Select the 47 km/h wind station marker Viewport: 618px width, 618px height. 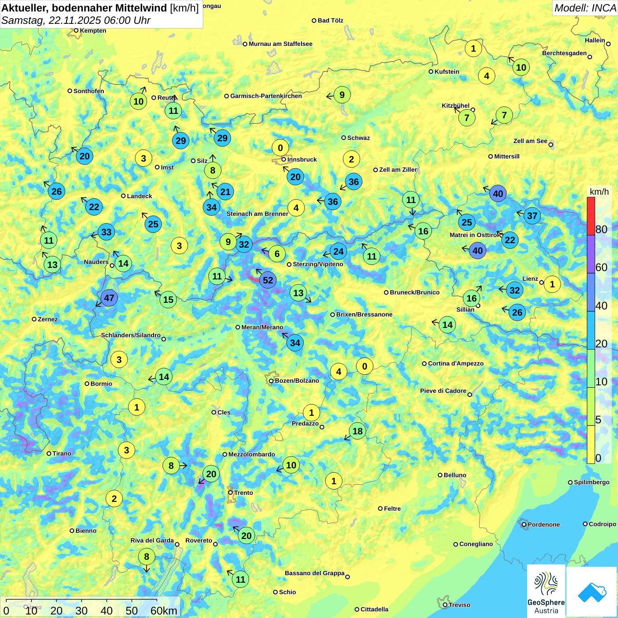pos(109,298)
